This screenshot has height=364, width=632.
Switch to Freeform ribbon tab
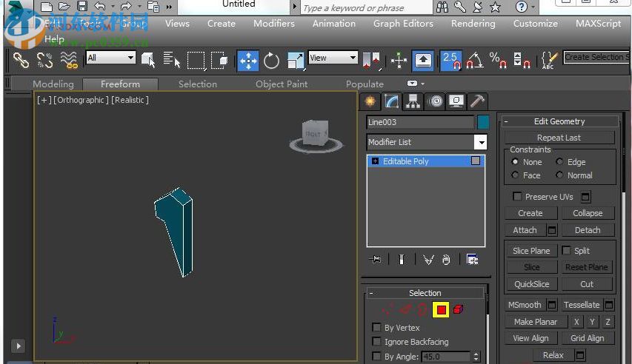pos(120,84)
